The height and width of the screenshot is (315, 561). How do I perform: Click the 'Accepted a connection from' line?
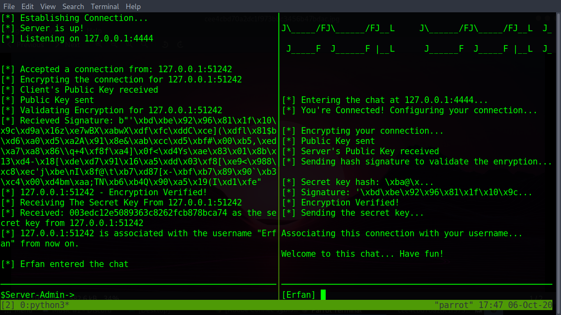click(x=116, y=69)
